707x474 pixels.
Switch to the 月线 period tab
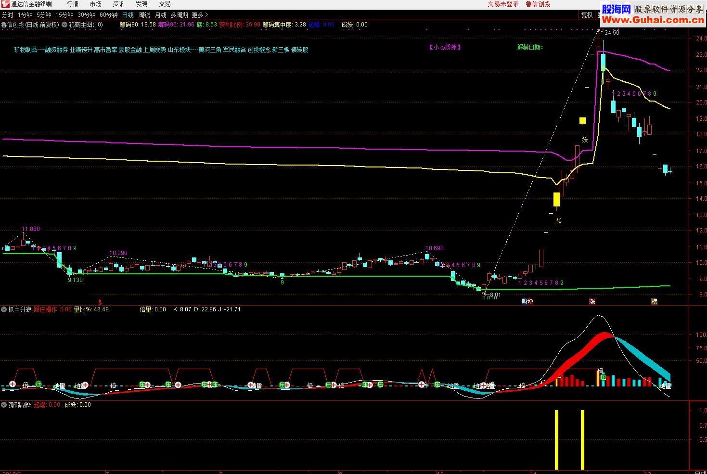pyautogui.click(x=160, y=15)
